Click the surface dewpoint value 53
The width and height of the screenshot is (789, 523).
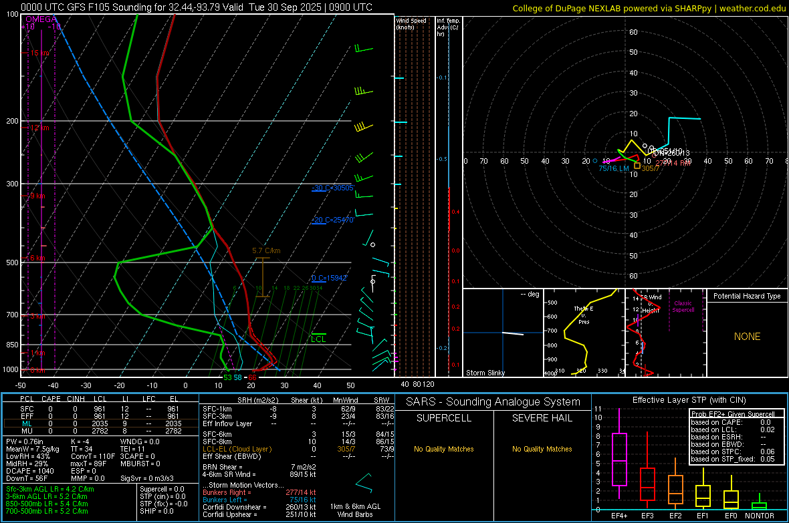(227, 377)
